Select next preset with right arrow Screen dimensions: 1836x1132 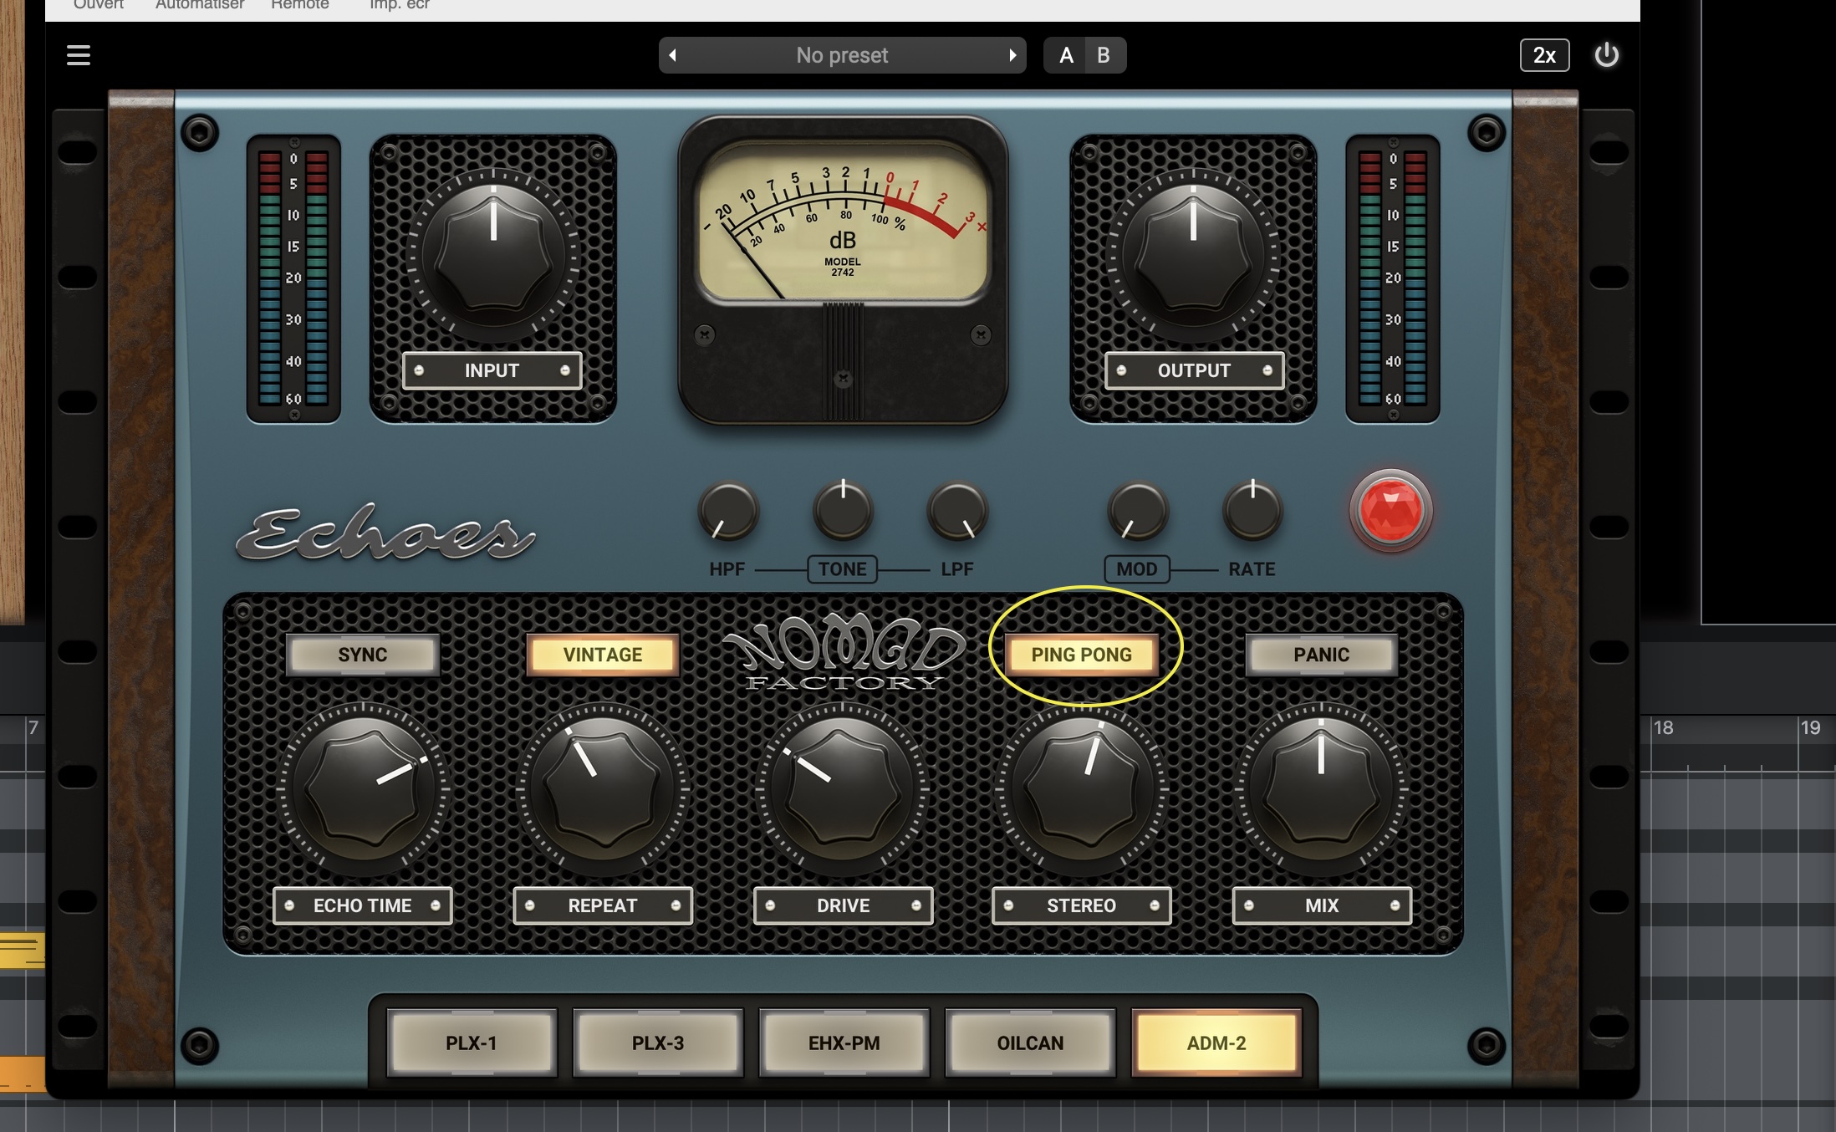click(1012, 55)
